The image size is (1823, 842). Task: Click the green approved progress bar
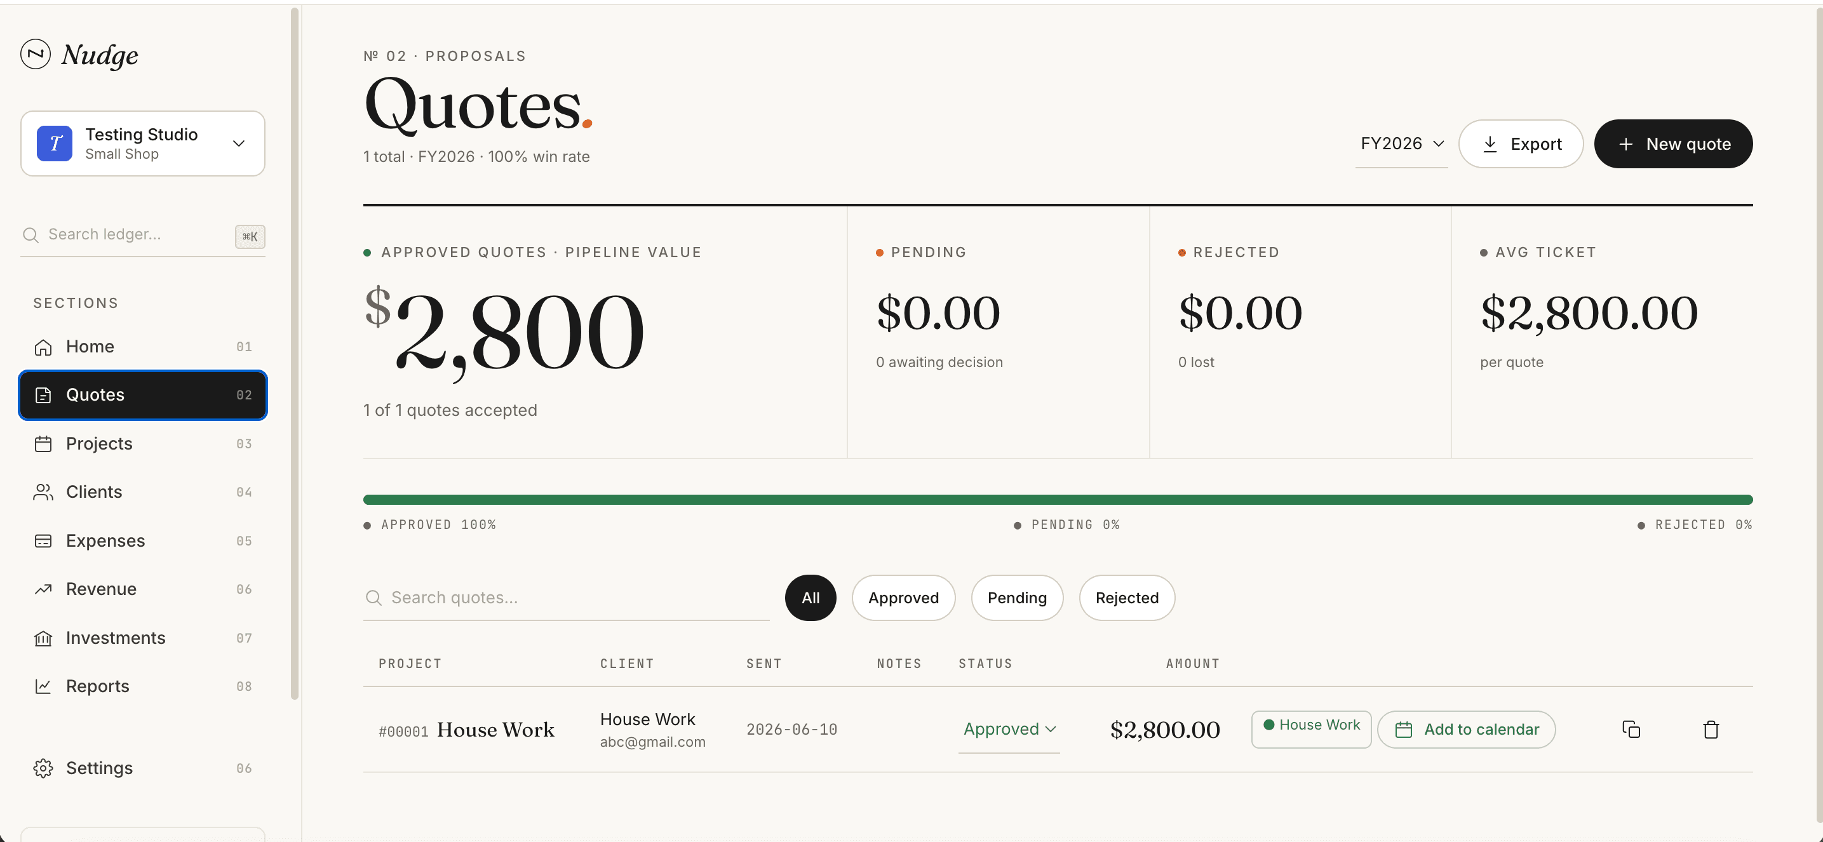[x=1058, y=500]
